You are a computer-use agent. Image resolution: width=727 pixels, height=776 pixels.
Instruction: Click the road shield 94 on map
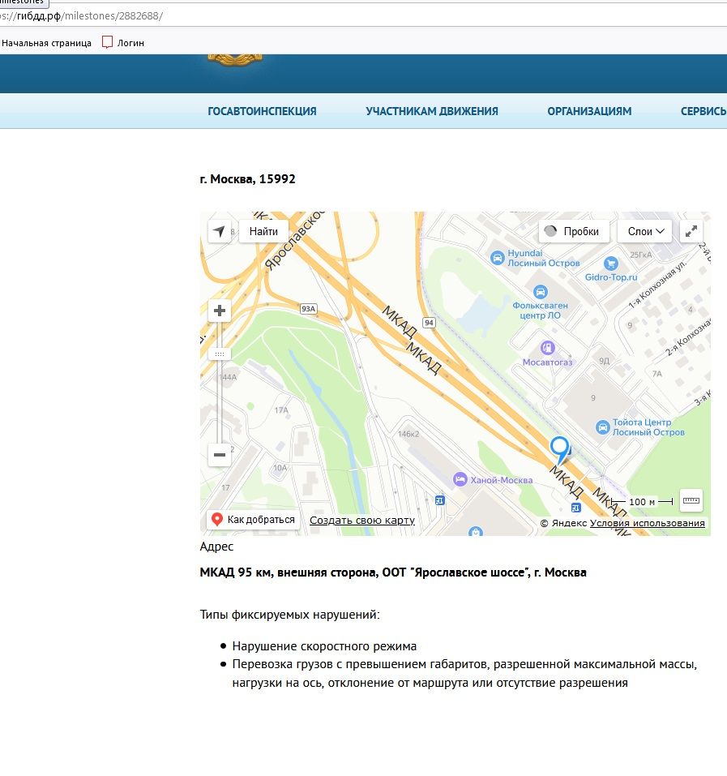click(x=429, y=323)
